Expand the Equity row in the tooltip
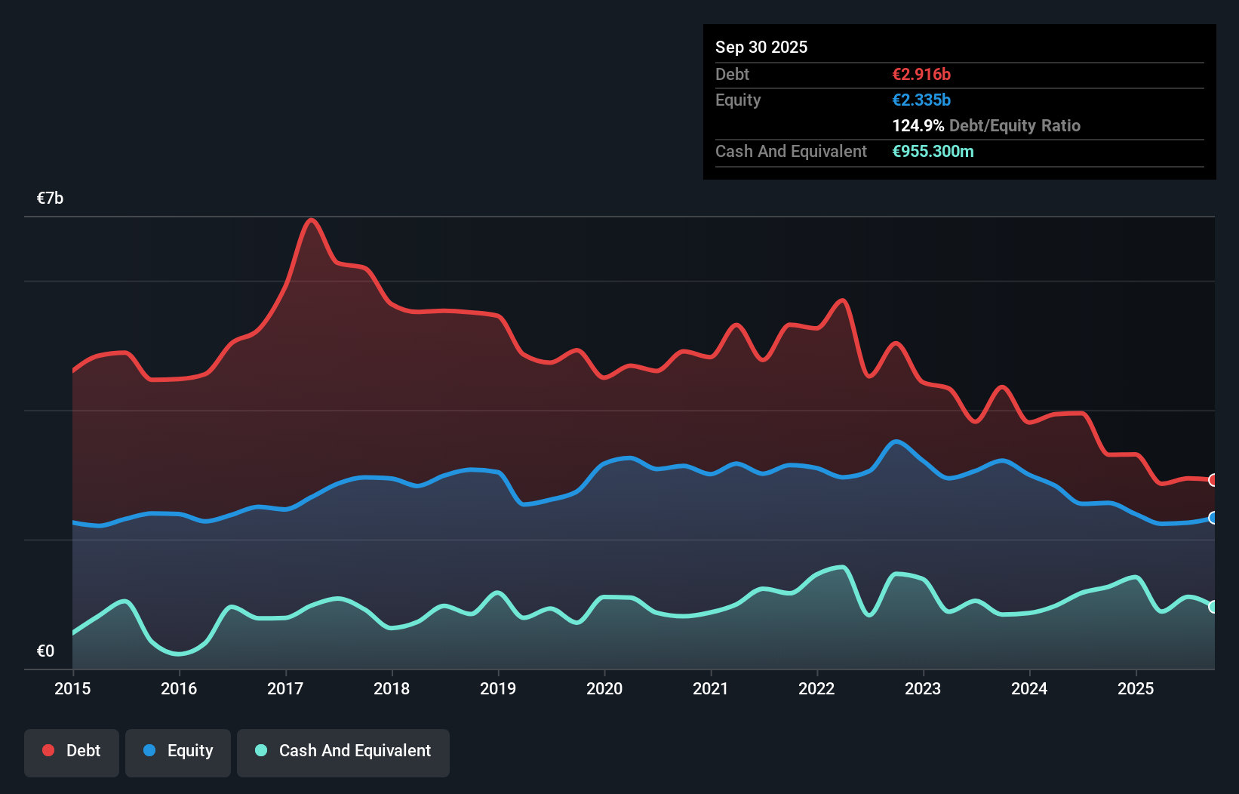 [738, 100]
